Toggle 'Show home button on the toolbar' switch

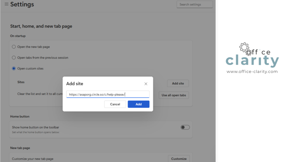(x=185, y=127)
